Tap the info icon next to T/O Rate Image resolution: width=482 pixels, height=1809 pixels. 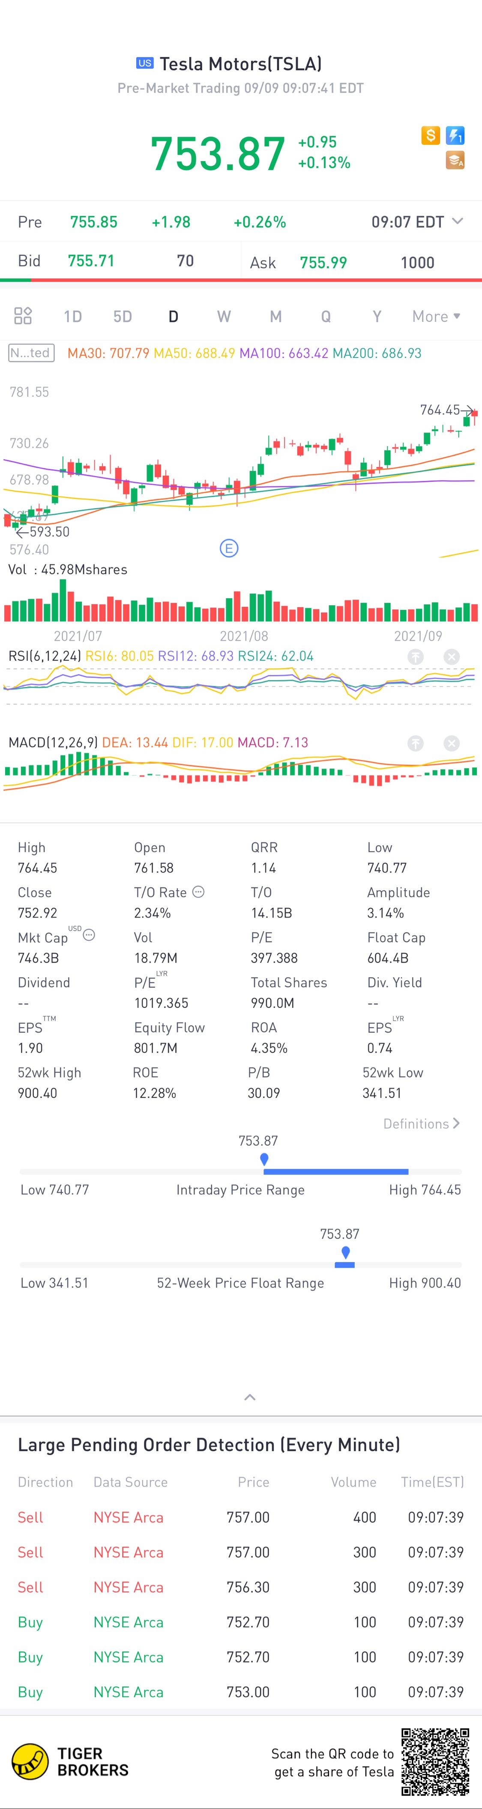point(198,892)
